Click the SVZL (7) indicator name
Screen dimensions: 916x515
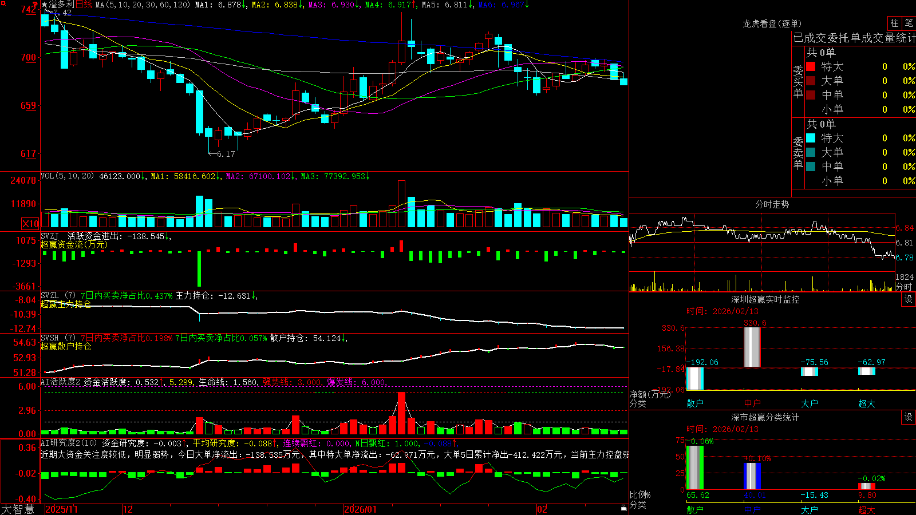click(x=58, y=296)
